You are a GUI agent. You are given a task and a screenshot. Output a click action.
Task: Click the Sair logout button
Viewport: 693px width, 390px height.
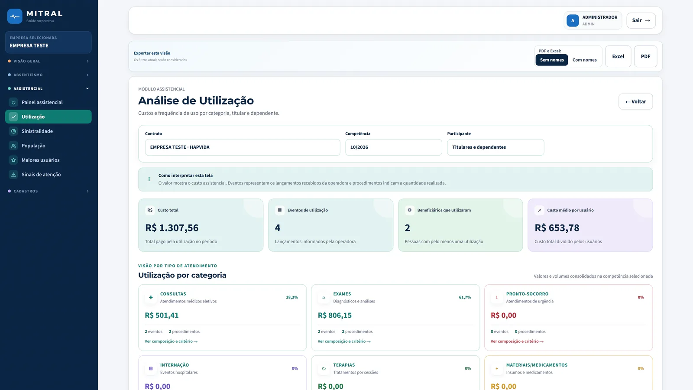click(x=641, y=20)
